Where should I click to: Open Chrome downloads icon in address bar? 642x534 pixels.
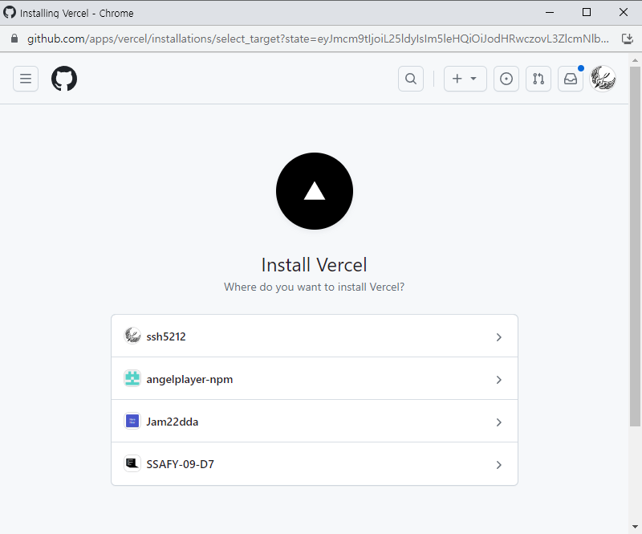pos(628,37)
